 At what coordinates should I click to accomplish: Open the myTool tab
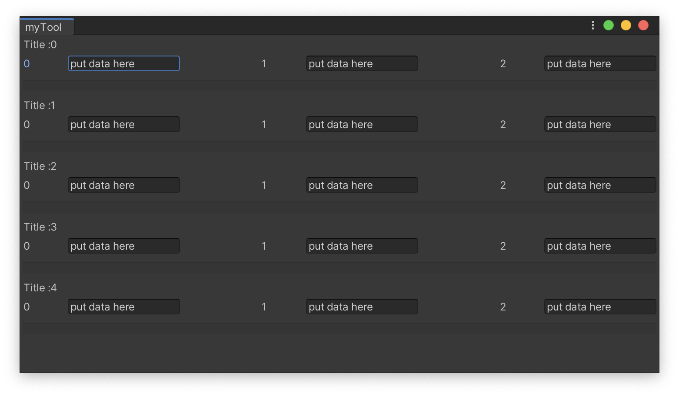click(x=47, y=27)
